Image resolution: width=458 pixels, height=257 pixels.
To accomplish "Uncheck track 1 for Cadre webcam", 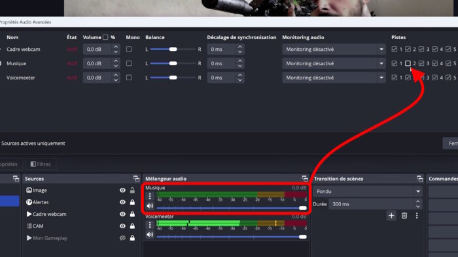I will [395, 49].
